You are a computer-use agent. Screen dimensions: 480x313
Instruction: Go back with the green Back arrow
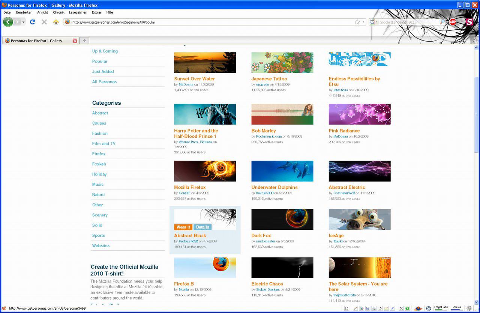[8, 22]
